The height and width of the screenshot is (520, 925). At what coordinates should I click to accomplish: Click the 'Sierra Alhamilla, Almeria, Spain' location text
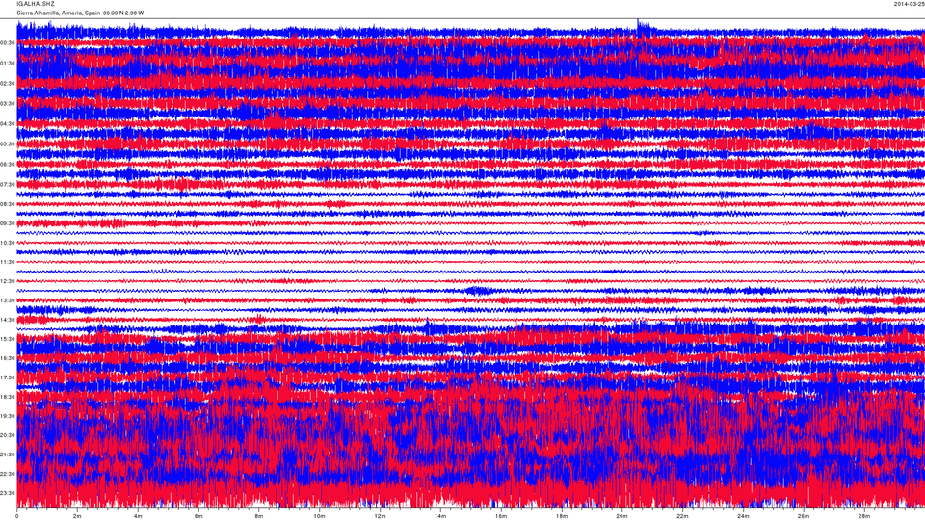point(59,13)
